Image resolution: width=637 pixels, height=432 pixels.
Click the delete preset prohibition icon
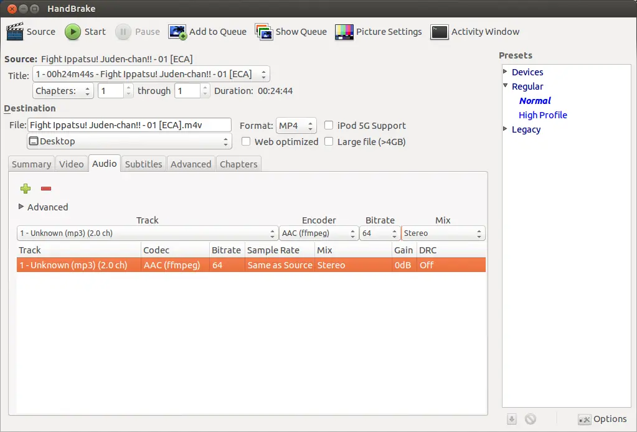tap(530, 418)
